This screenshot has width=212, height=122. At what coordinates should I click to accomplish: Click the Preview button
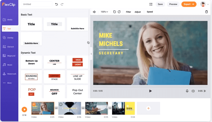(x=173, y=4)
